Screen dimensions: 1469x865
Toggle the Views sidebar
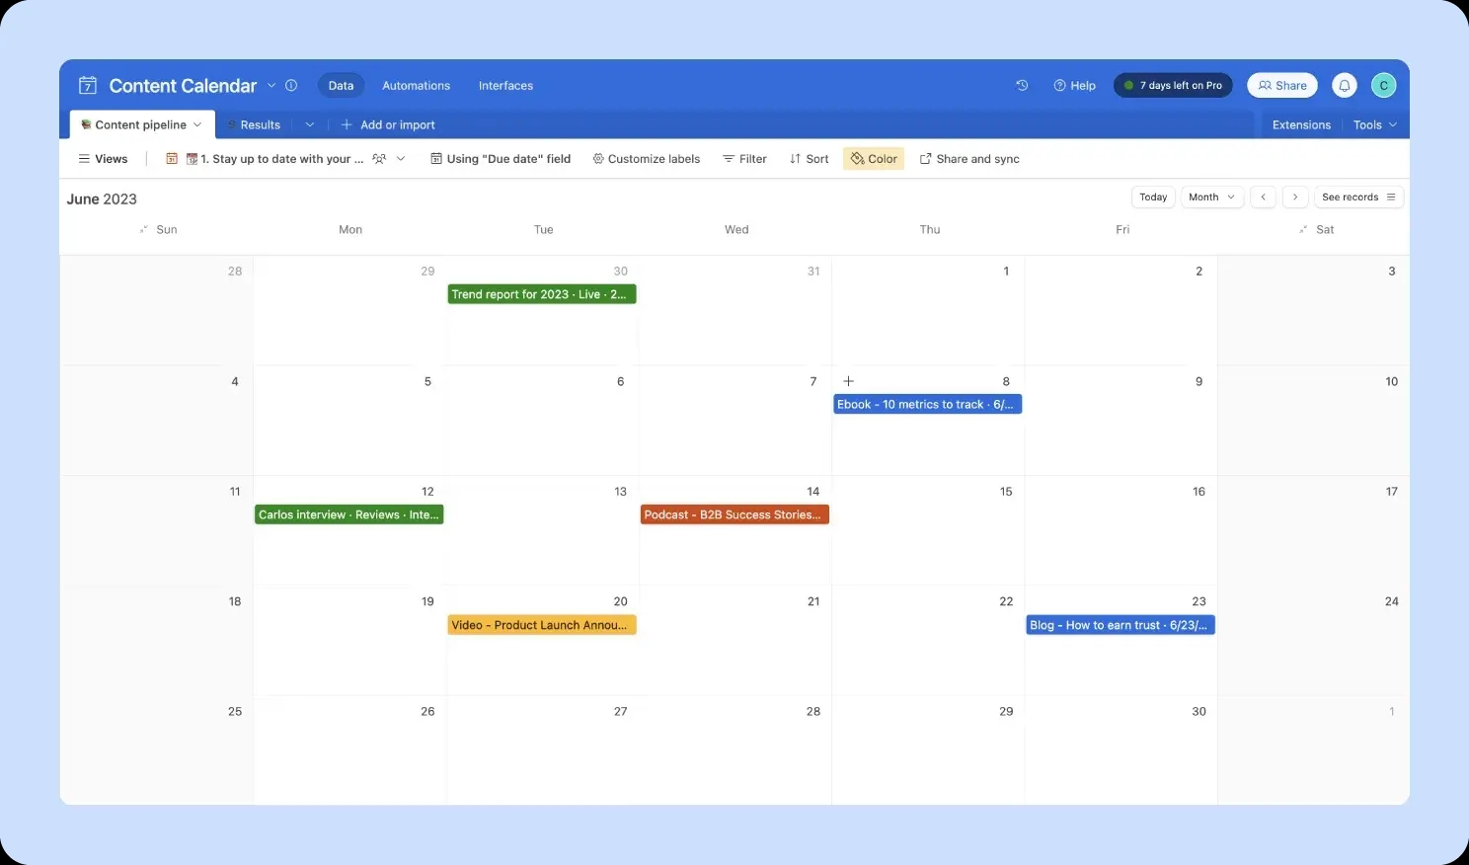[103, 159]
